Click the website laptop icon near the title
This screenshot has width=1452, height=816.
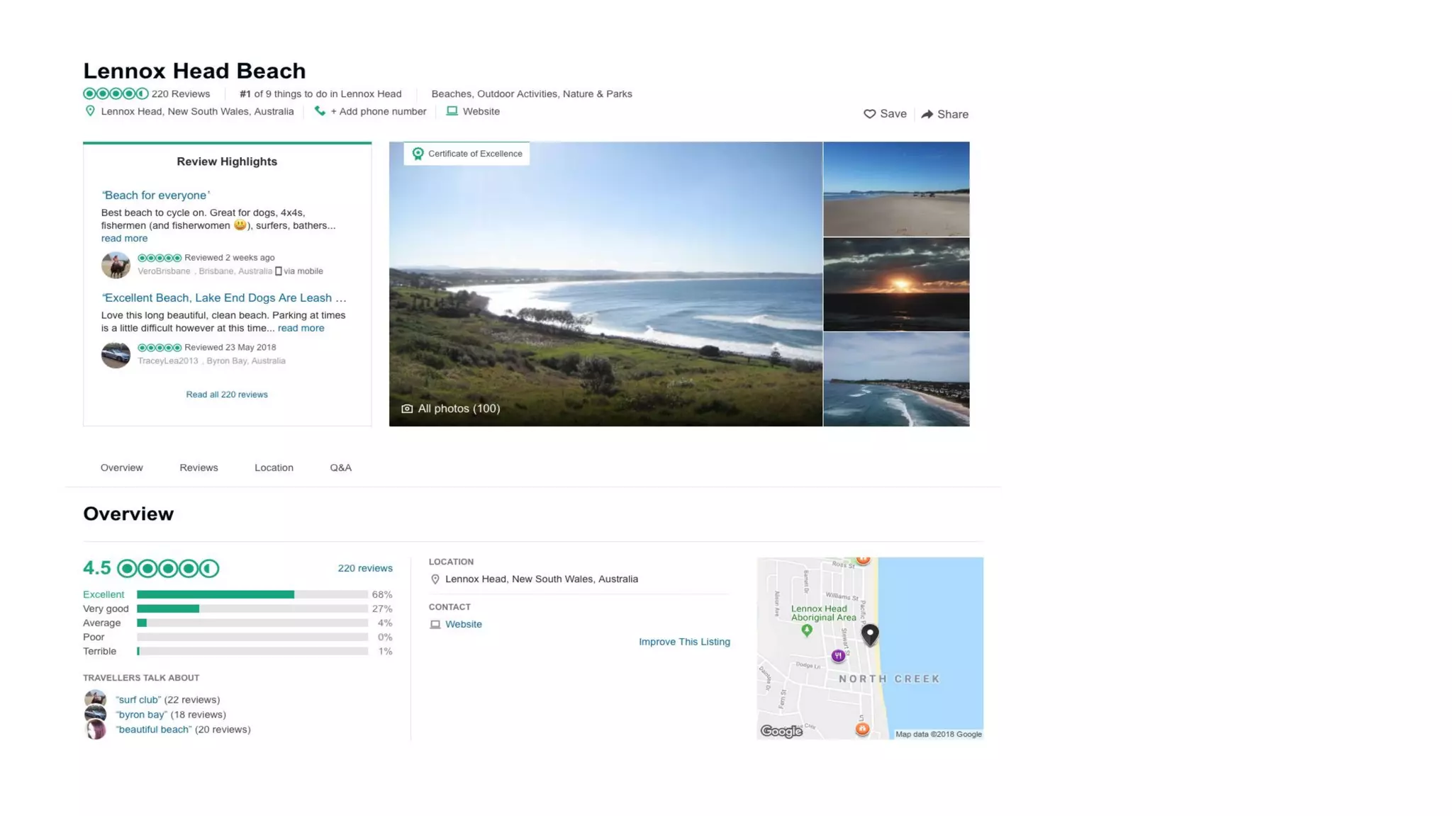[452, 111]
